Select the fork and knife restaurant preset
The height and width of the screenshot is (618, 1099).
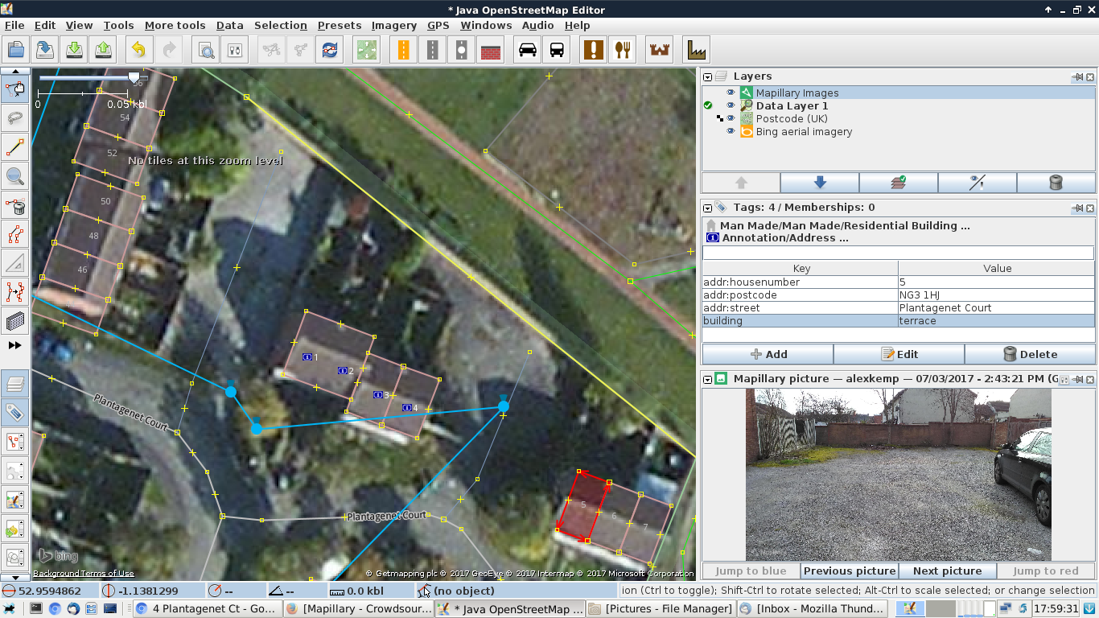point(623,50)
